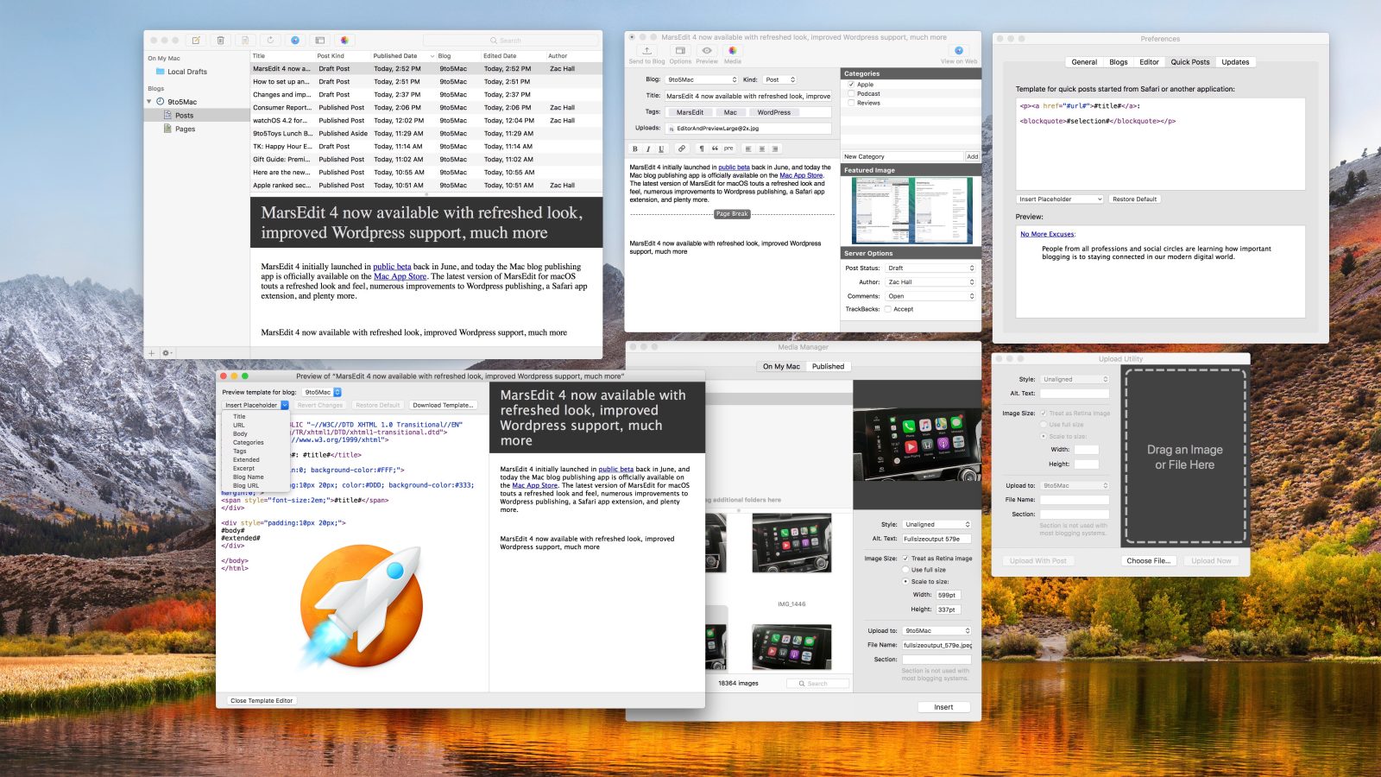Open the Kind dropdown set to Post

[x=779, y=79]
